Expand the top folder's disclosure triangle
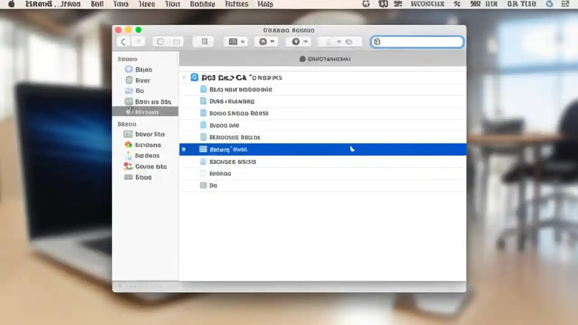 (184, 78)
